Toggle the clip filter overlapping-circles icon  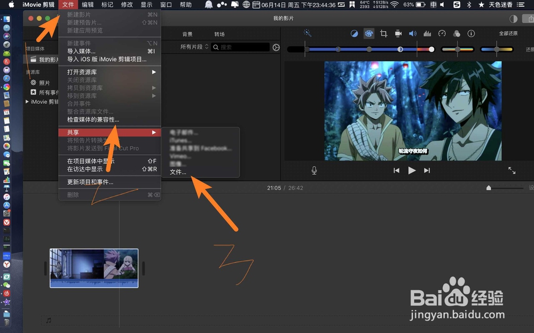pyautogui.click(x=456, y=34)
